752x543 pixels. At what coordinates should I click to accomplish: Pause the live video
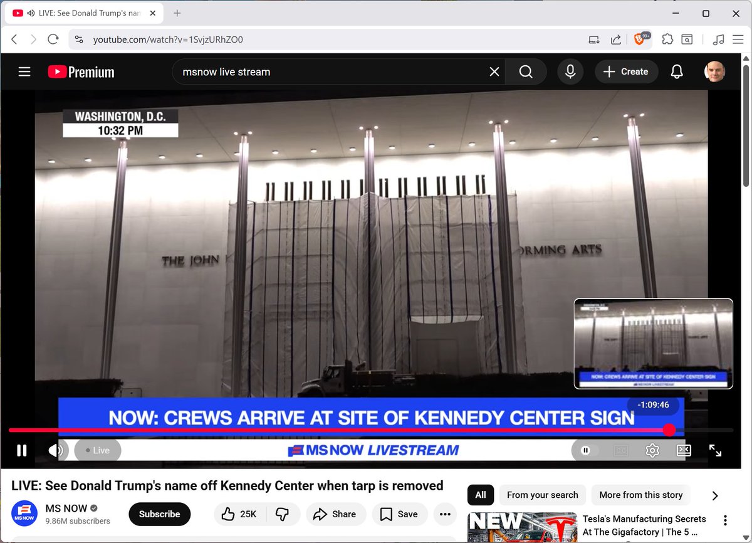pyautogui.click(x=22, y=450)
